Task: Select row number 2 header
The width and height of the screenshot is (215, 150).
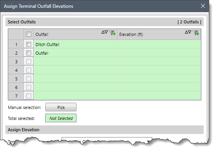Action: (16, 53)
